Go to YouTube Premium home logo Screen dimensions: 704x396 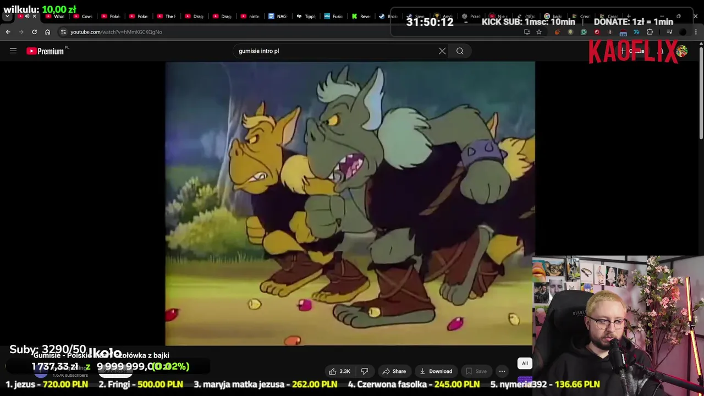[45, 51]
